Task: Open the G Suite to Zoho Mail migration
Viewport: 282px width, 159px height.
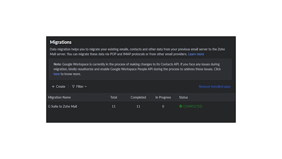Action: (x=62, y=106)
